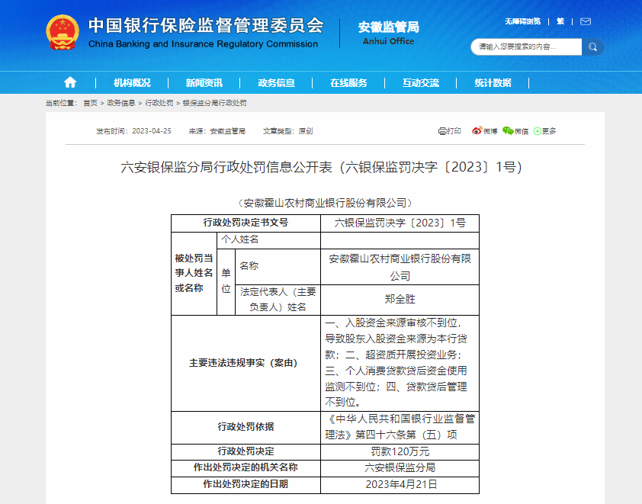Switch to traditional Chinese via 繁 toggle
Screen dimensions: 642x504
(560, 21)
